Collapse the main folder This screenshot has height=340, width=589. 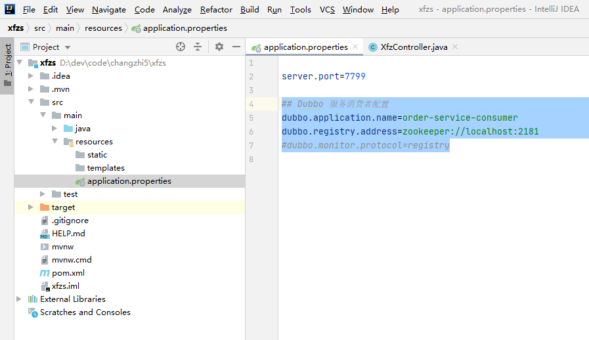point(43,115)
